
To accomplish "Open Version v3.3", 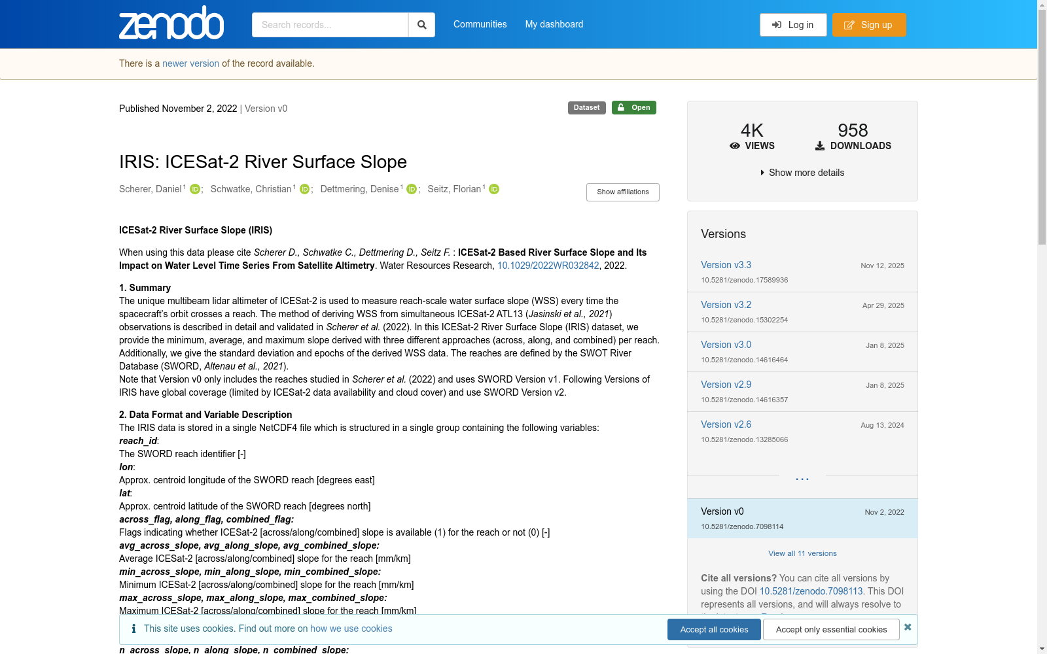I will pyautogui.click(x=726, y=265).
